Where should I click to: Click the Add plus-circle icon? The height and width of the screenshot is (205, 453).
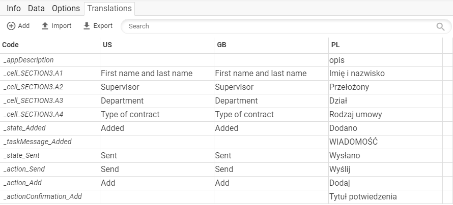[11, 26]
